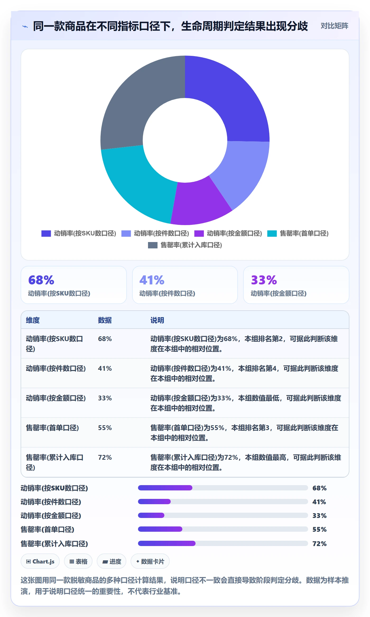The image size is (370, 617).
Task: Click the progress bar for 售罄率(累计入库口径)
Action: pyautogui.click(x=223, y=543)
